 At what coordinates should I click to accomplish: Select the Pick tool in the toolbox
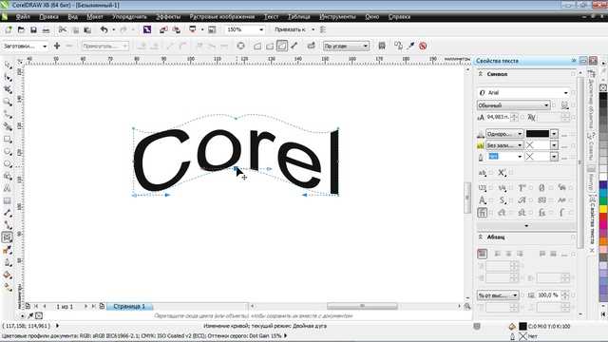8,65
